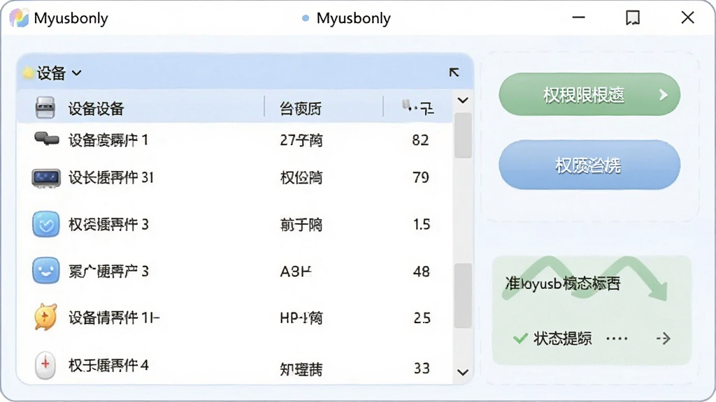
Task: Click the orange star icon in row 2.5
Action: (x=45, y=317)
